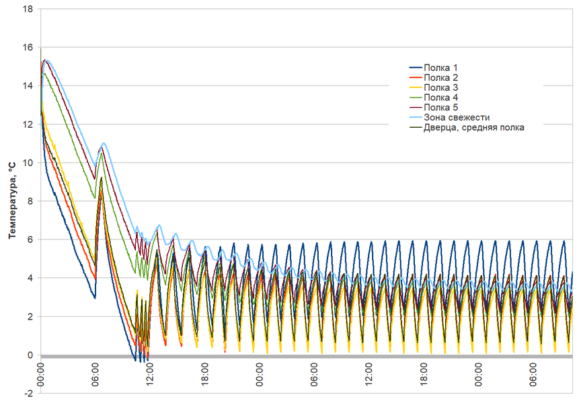Image resolution: width=581 pixels, height=403 pixels.
Task: Click the light blue Зона свежести line swatch
Action: [x=416, y=118]
